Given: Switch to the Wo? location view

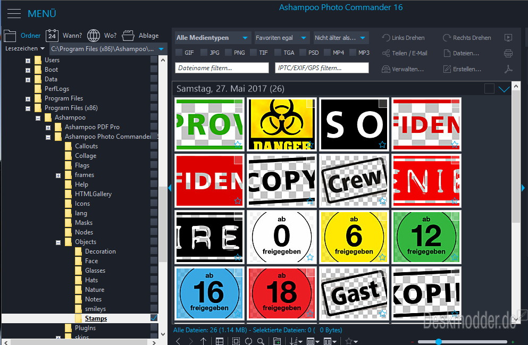Looking at the screenshot, I should (110, 36).
